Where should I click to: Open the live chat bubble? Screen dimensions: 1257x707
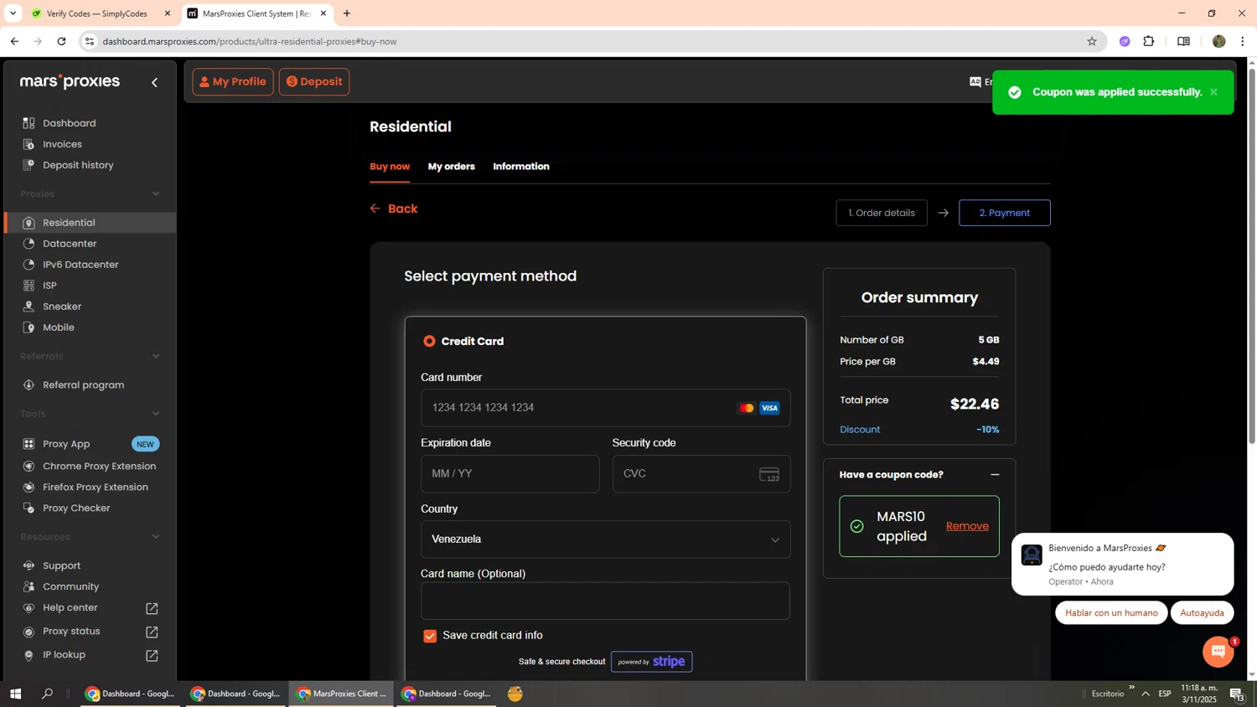click(x=1218, y=652)
